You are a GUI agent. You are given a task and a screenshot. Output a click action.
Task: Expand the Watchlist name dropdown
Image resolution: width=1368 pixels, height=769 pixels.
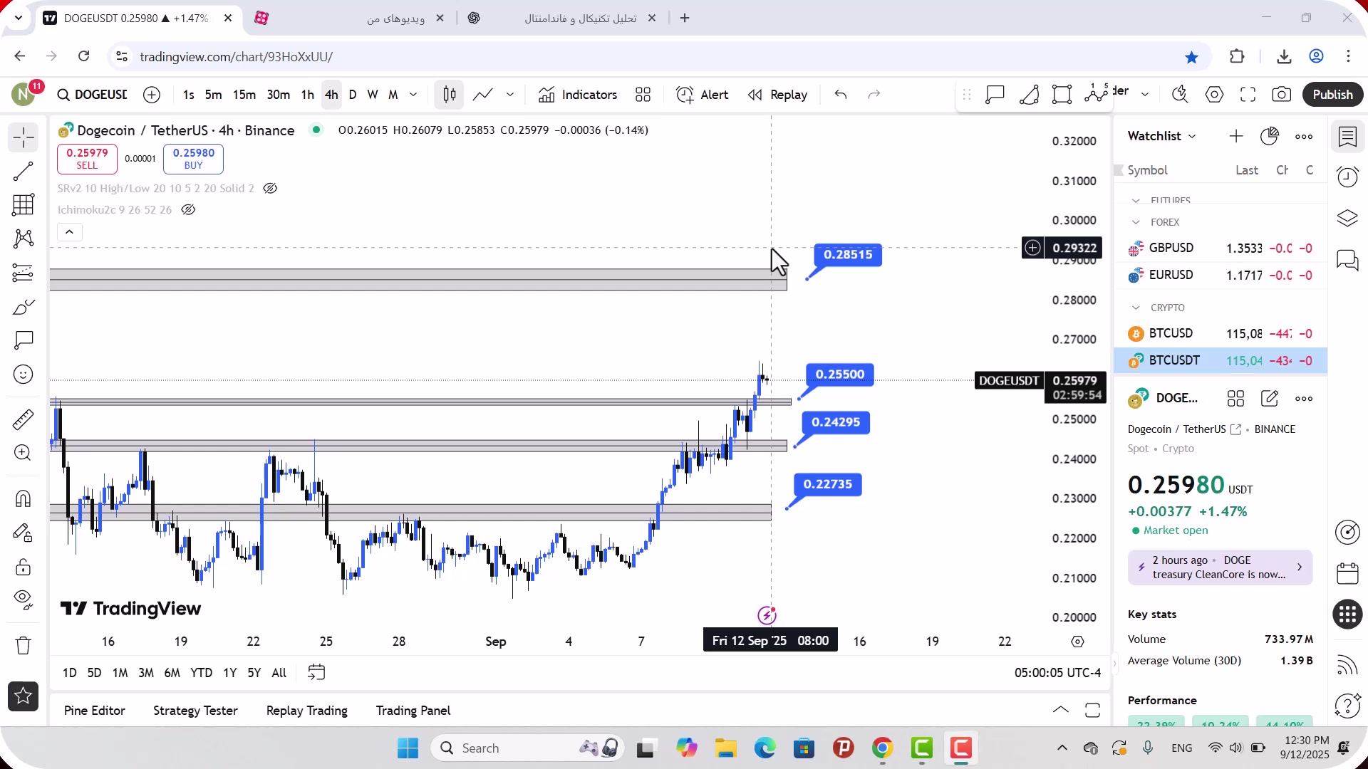(1161, 136)
